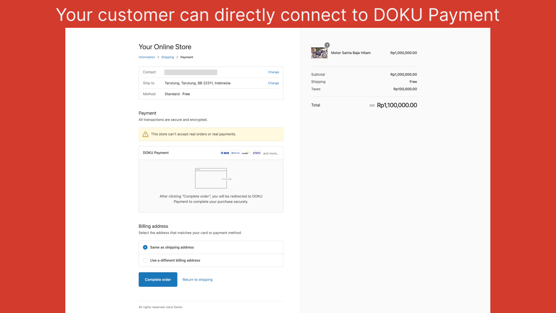Screen dimensions: 556x313
Task: Go back to the Shipping breadcrumb
Action: tap(167, 57)
